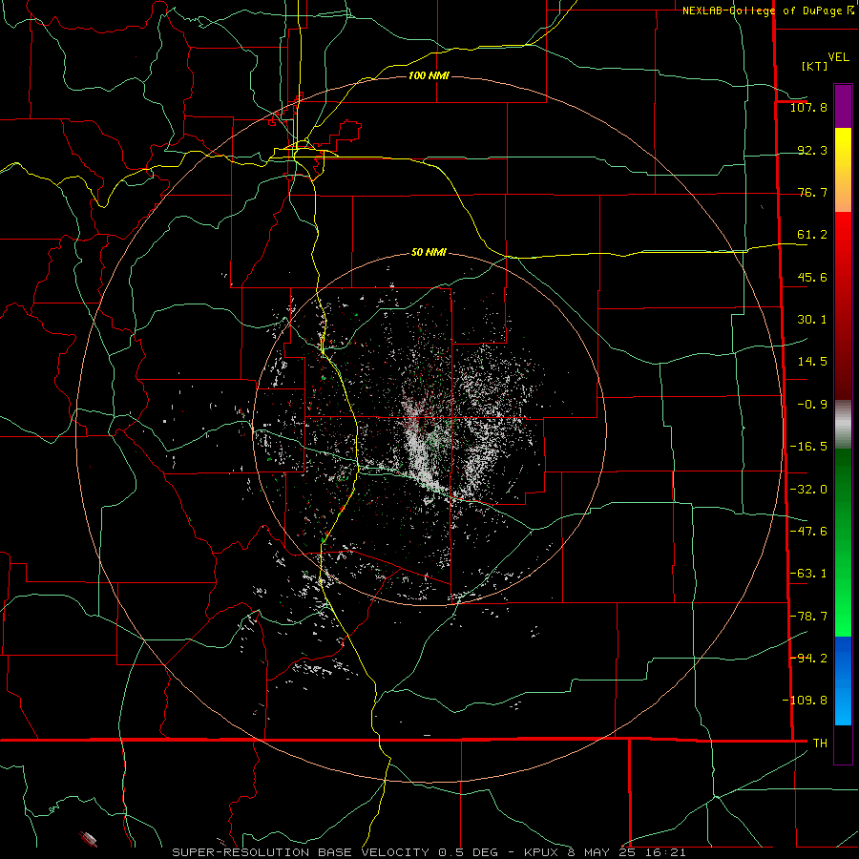Select the -0.9 velocity scale value

click(812, 405)
